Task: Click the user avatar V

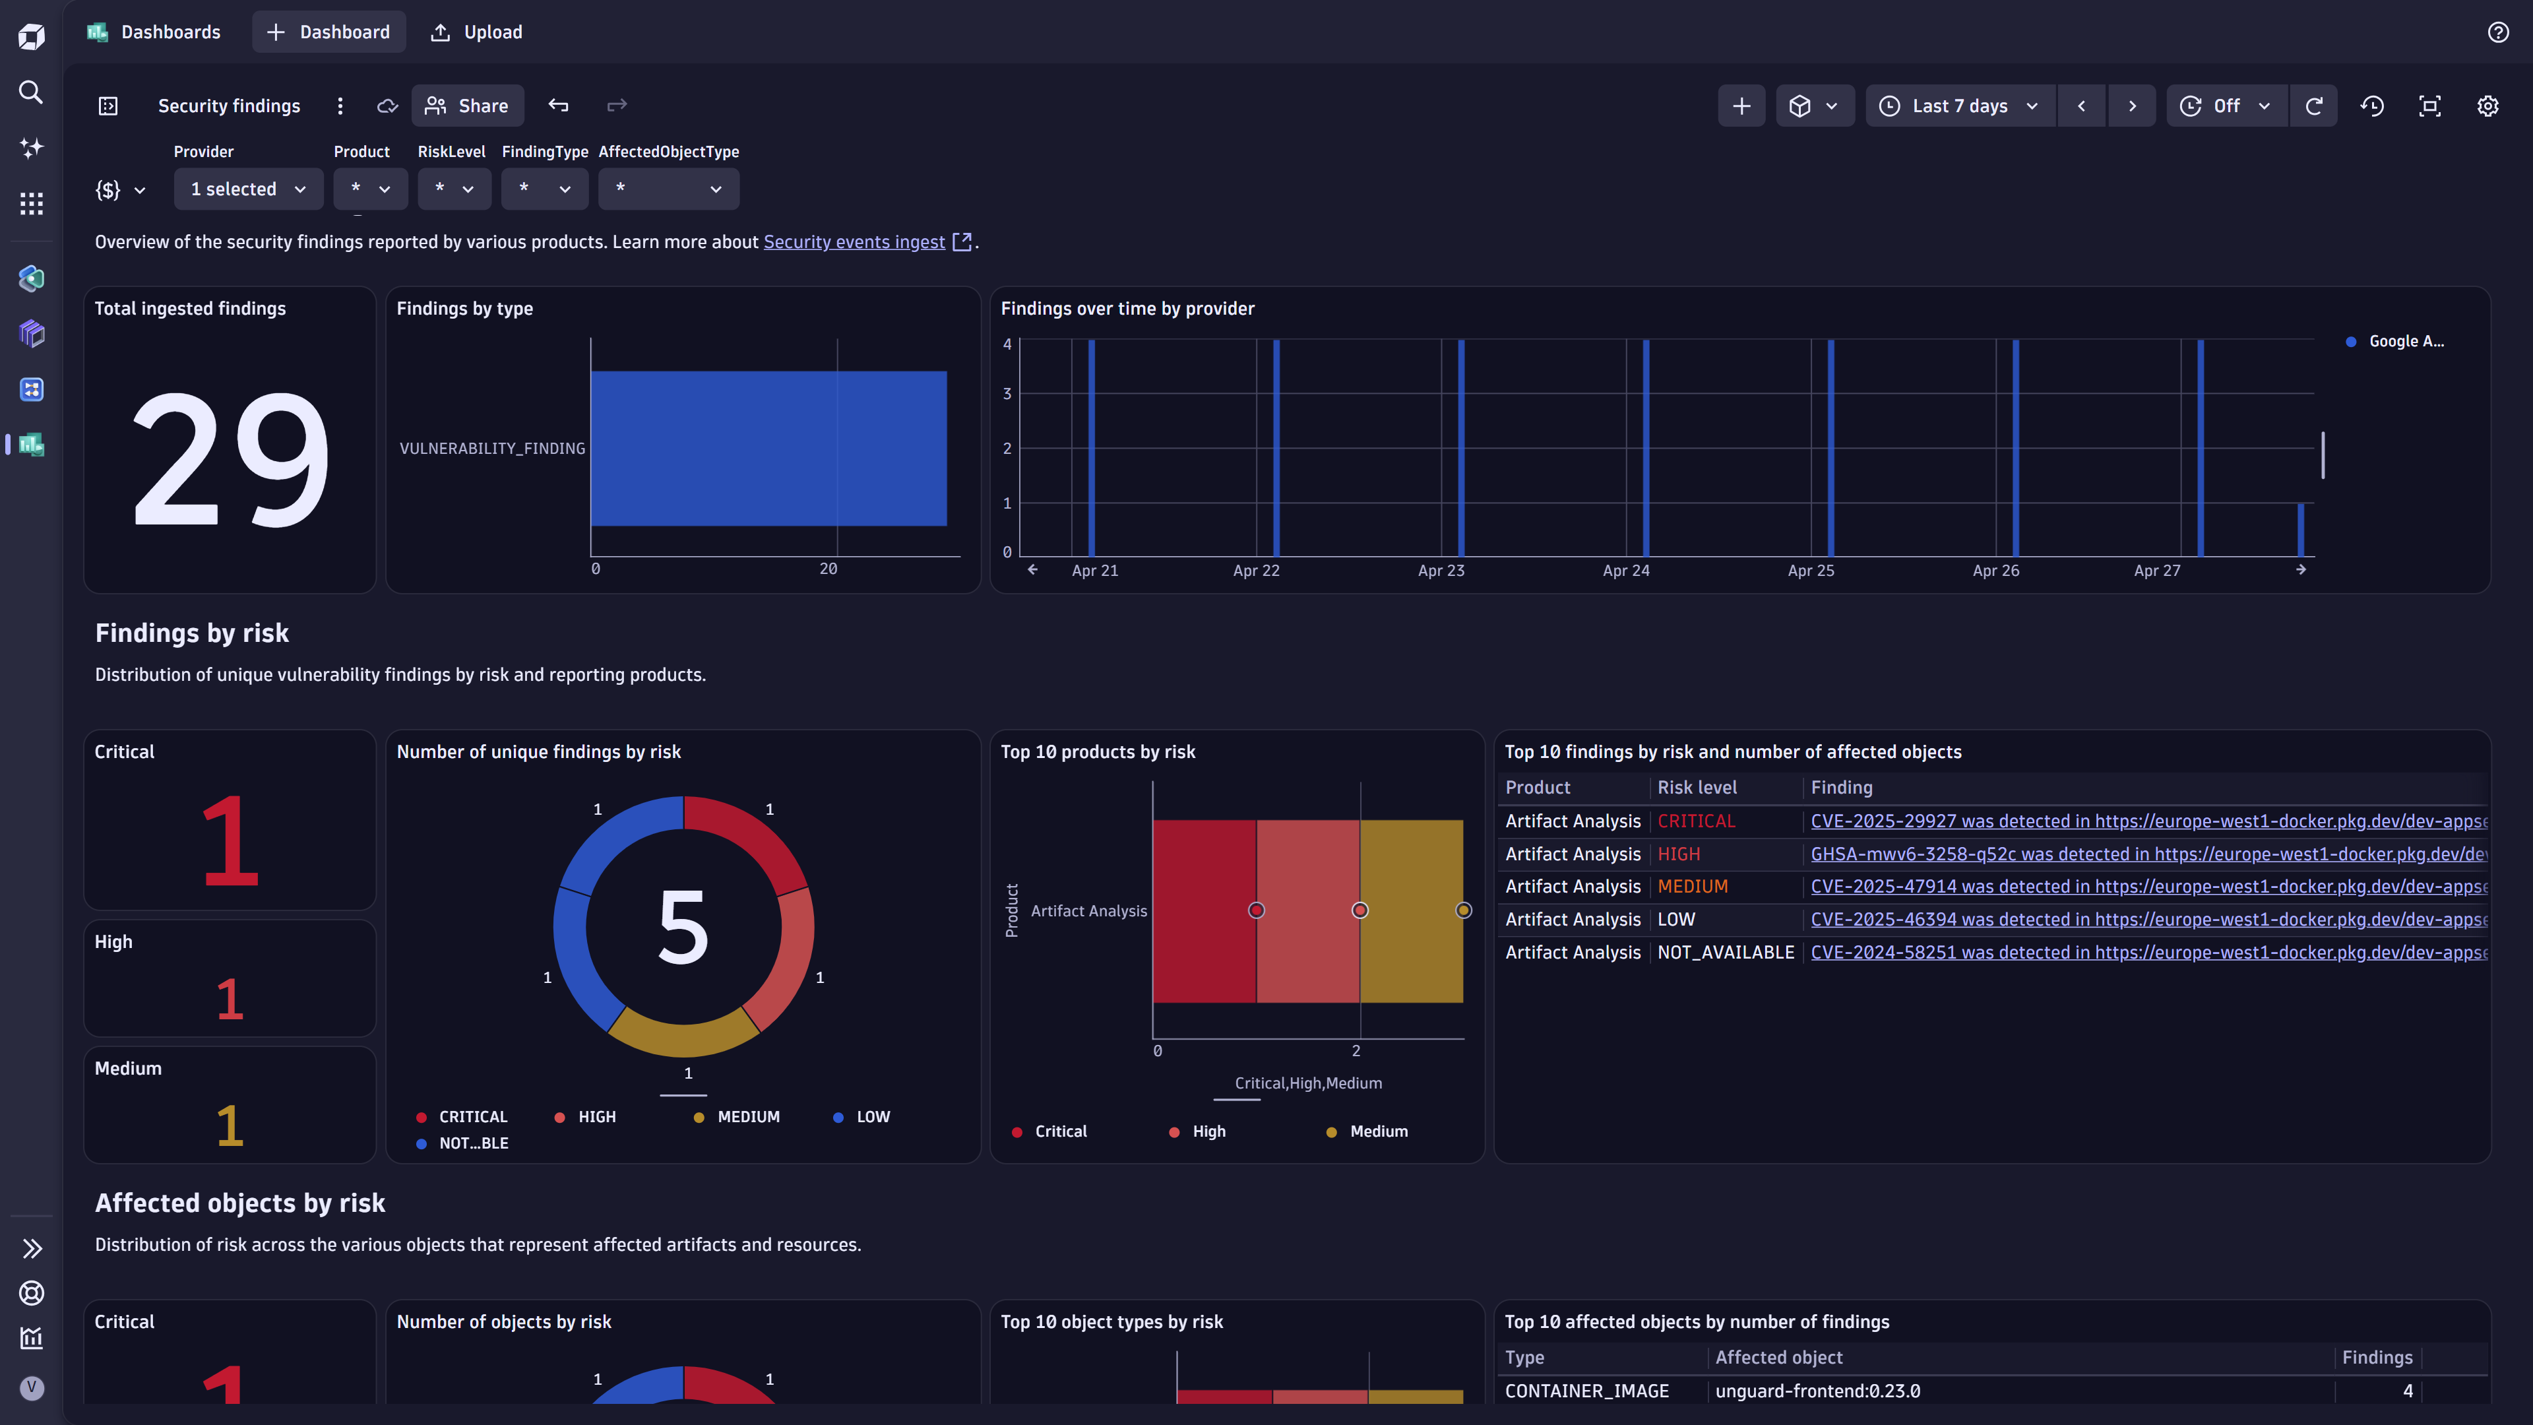Action: tap(32, 1387)
